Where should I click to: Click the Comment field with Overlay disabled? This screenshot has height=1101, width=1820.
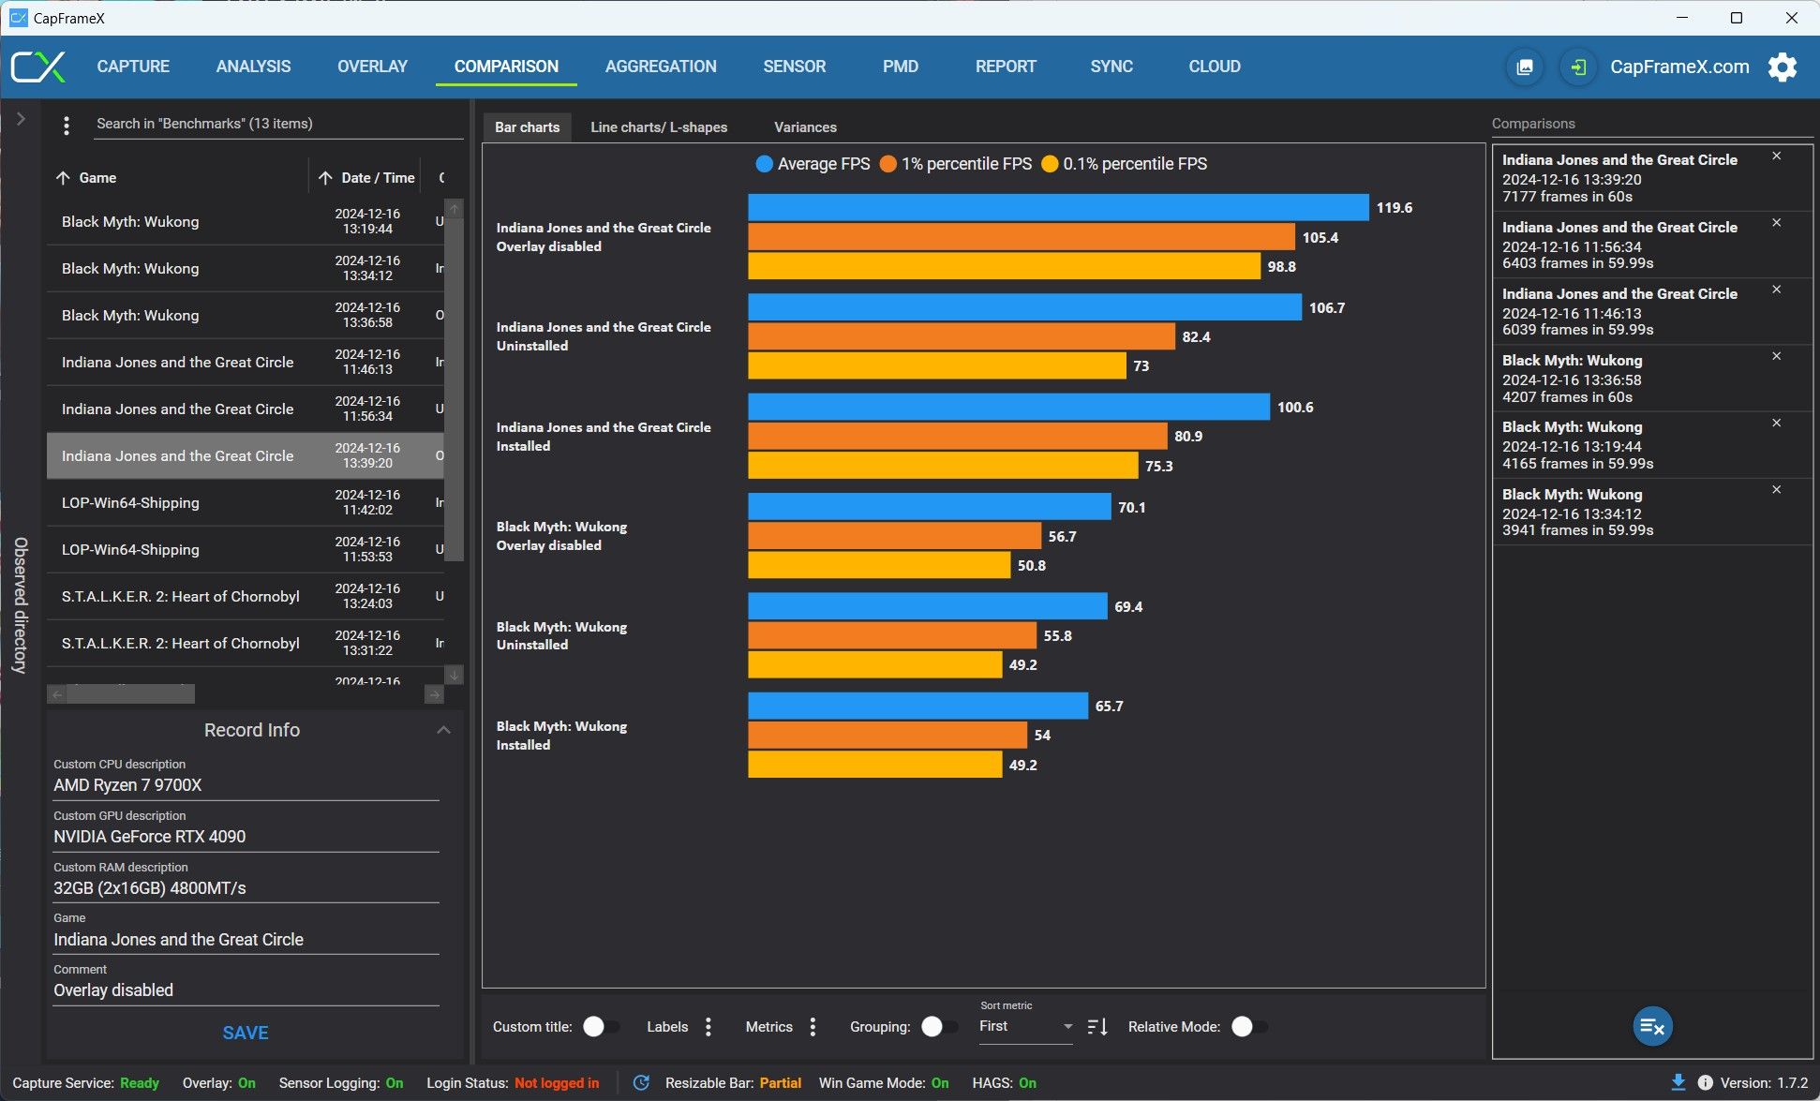(246, 990)
